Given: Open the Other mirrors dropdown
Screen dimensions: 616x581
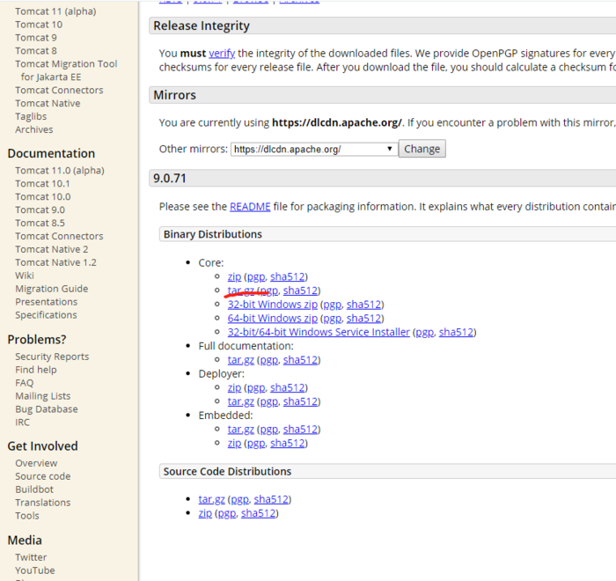Looking at the screenshot, I should (314, 149).
